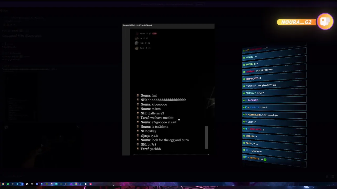Click the LIVE badge beside Noura

click(x=155, y=34)
